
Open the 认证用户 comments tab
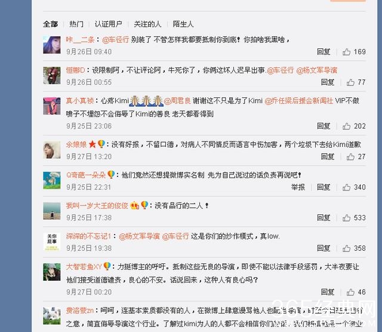tap(109, 24)
